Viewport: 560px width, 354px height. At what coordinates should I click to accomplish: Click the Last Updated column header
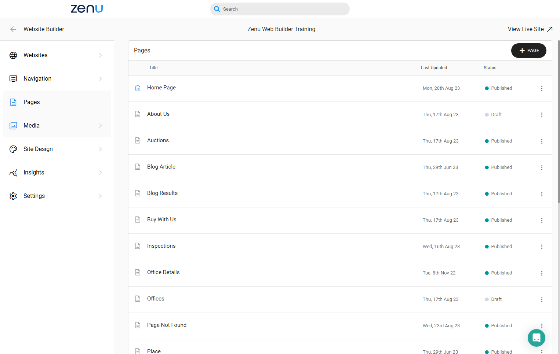(x=434, y=68)
